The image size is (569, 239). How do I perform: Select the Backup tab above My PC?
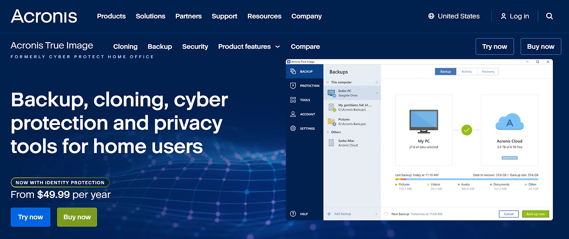tap(445, 71)
